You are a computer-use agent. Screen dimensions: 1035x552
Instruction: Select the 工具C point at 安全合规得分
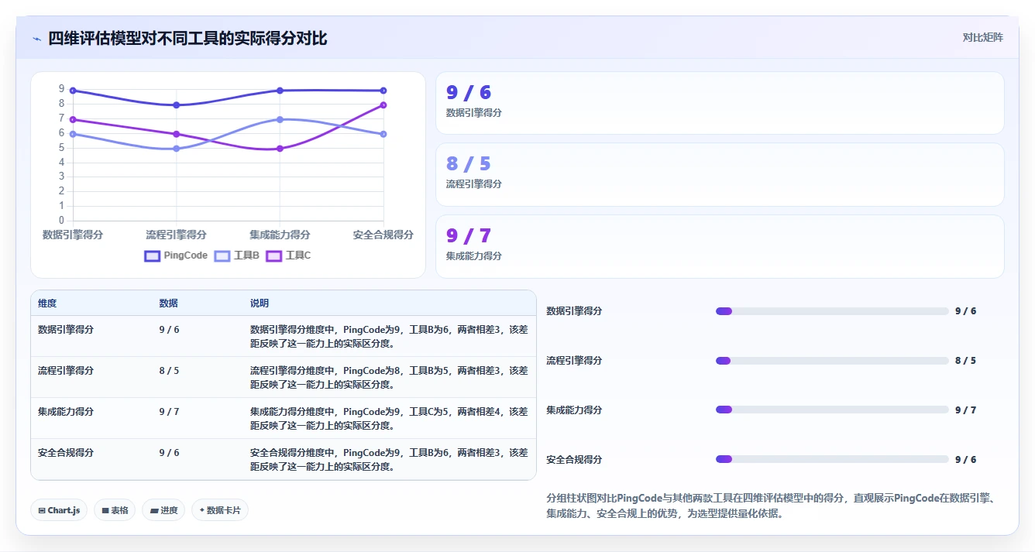383,105
